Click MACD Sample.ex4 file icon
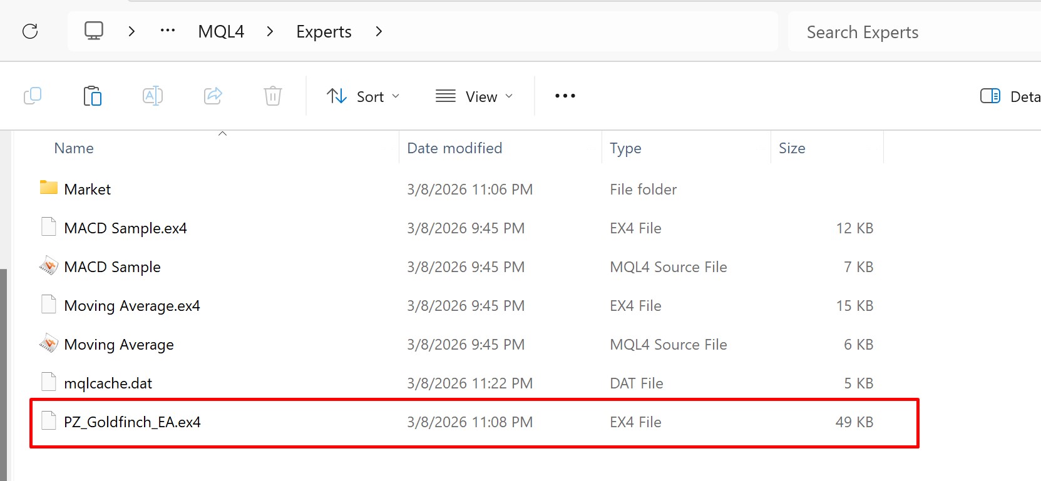Viewport: 1041px width, 481px height. click(x=49, y=226)
